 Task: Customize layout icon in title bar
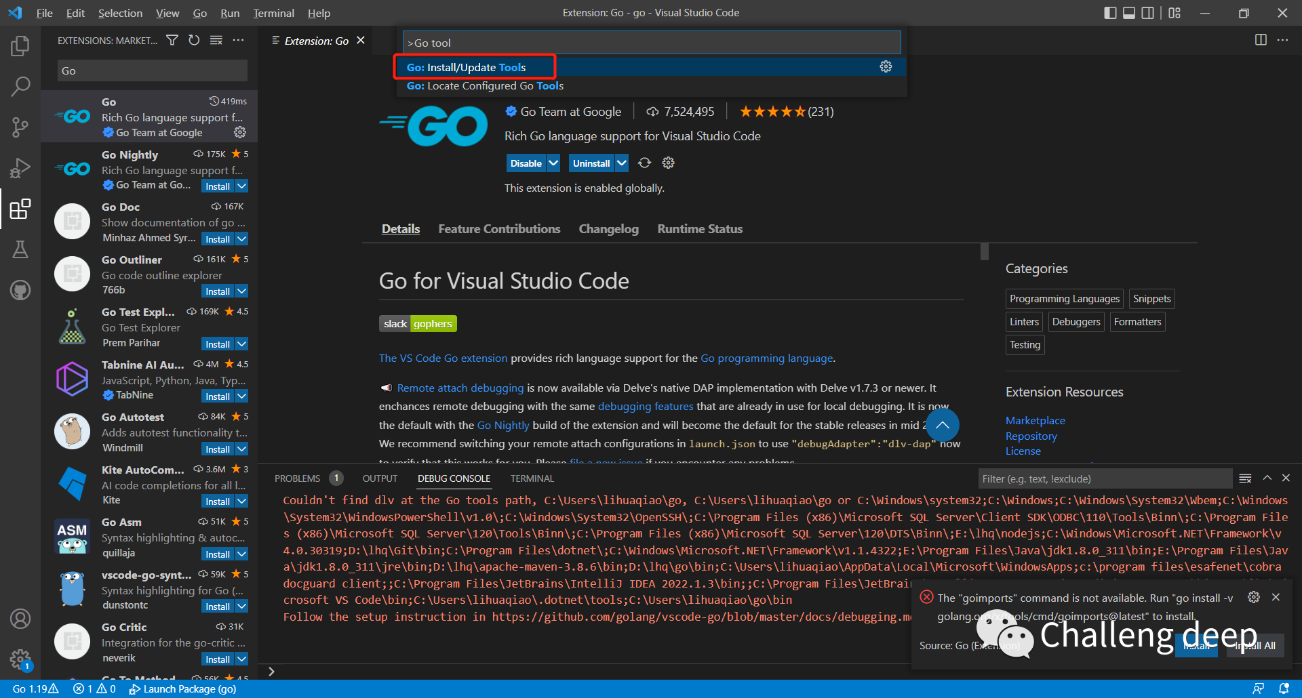1175,13
